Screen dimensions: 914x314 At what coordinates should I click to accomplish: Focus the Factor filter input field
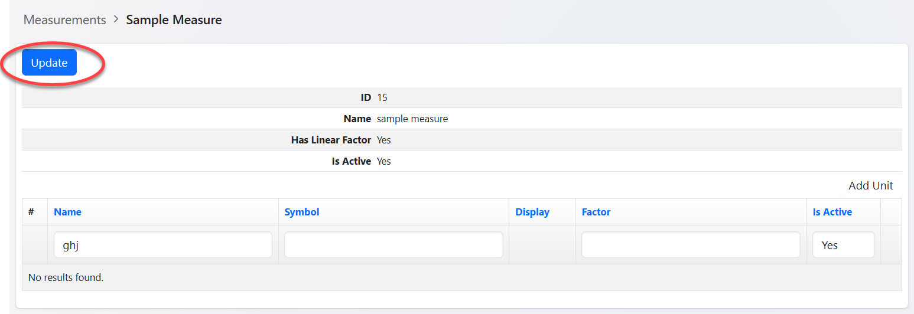(x=691, y=245)
